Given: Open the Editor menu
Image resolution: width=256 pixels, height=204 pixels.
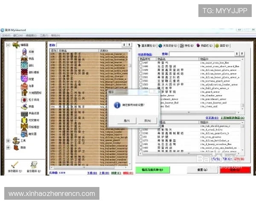Looking at the screenshot, I should [31, 35].
